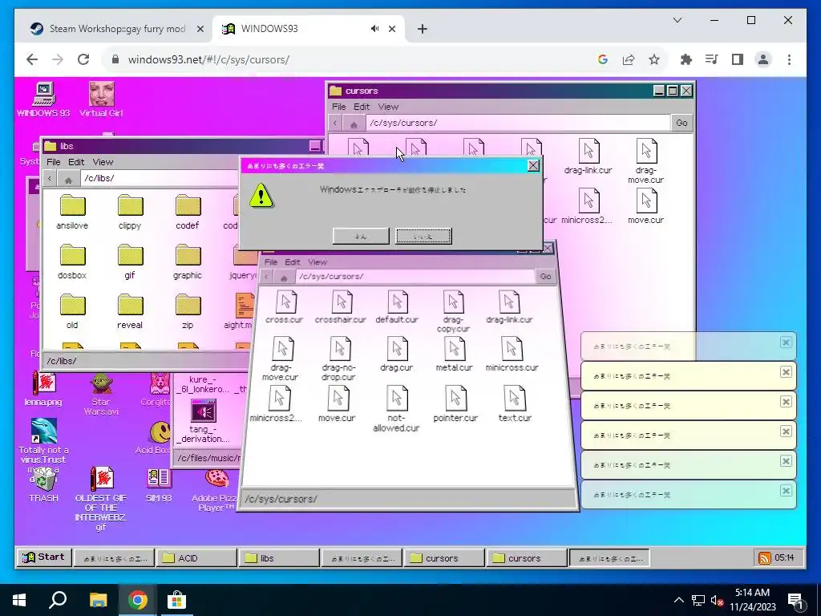Viewport: 821px width, 616px height.
Task: Open the reveal folder in libs
Action: coord(130,311)
